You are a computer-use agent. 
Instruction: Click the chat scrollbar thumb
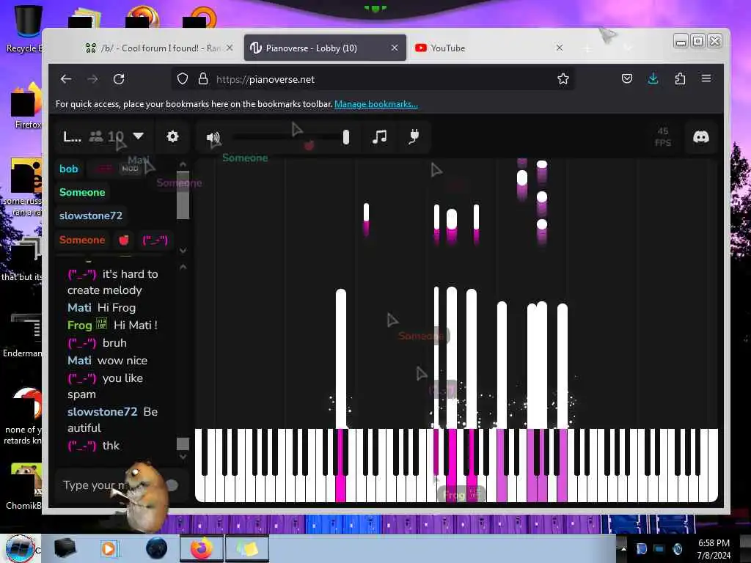click(183, 444)
